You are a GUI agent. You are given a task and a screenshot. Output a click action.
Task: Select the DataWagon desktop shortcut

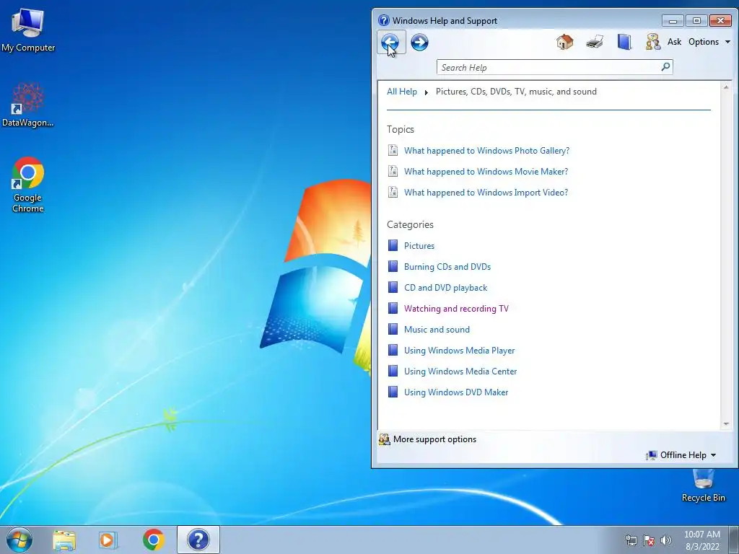click(x=28, y=105)
